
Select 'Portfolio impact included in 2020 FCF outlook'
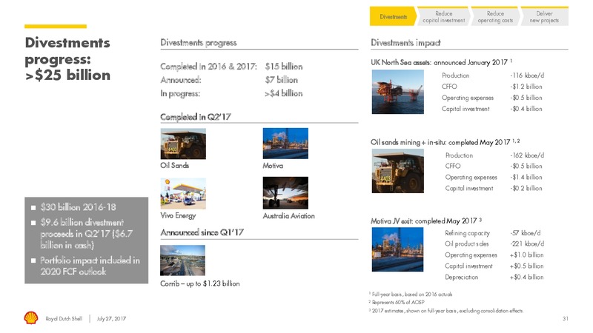tap(90, 266)
